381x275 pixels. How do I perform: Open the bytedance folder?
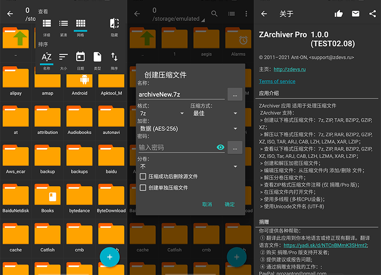tap(80, 198)
